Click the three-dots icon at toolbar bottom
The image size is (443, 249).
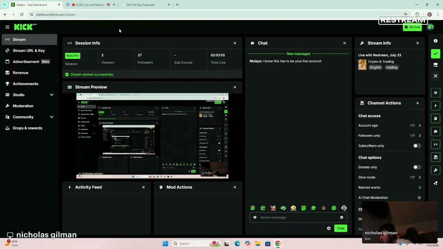[x=436, y=183]
